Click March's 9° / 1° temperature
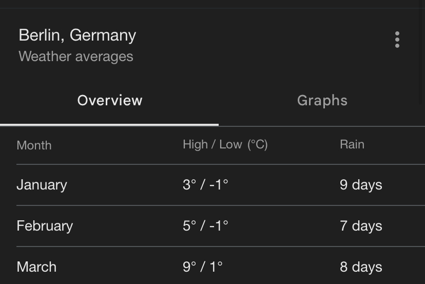The image size is (425, 284). (203, 267)
